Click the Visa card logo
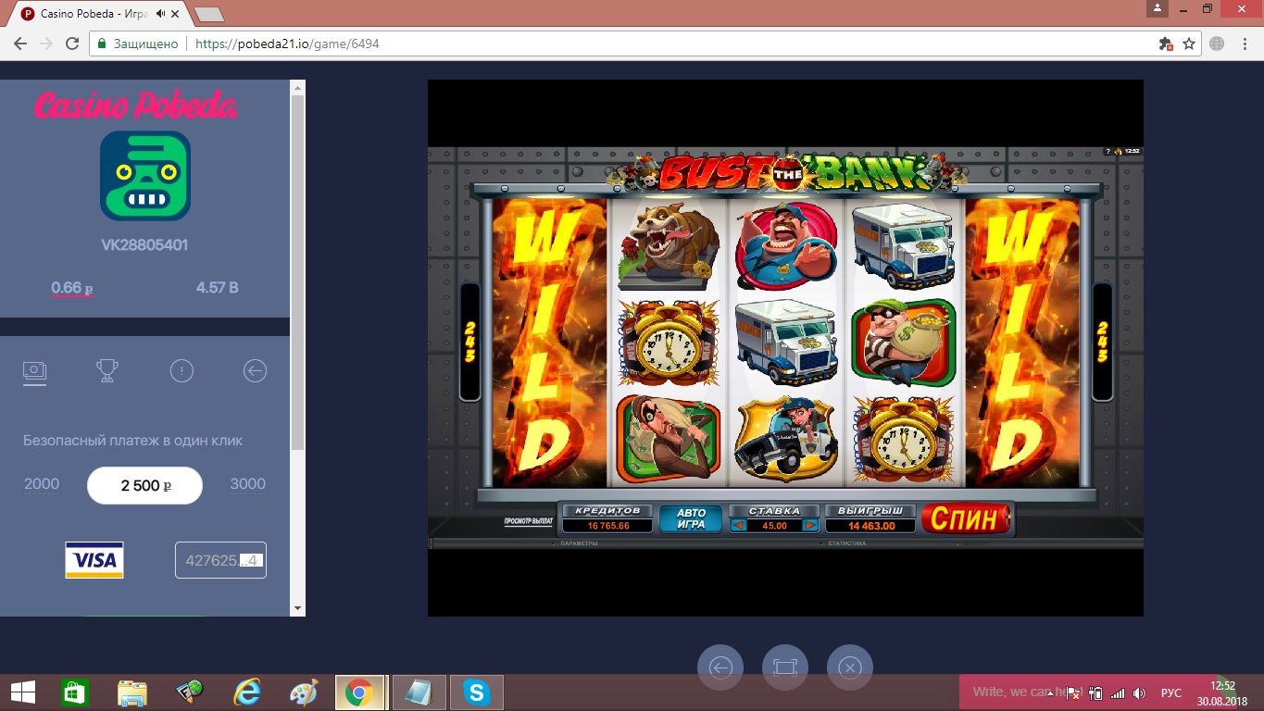The image size is (1264, 711). click(x=94, y=560)
